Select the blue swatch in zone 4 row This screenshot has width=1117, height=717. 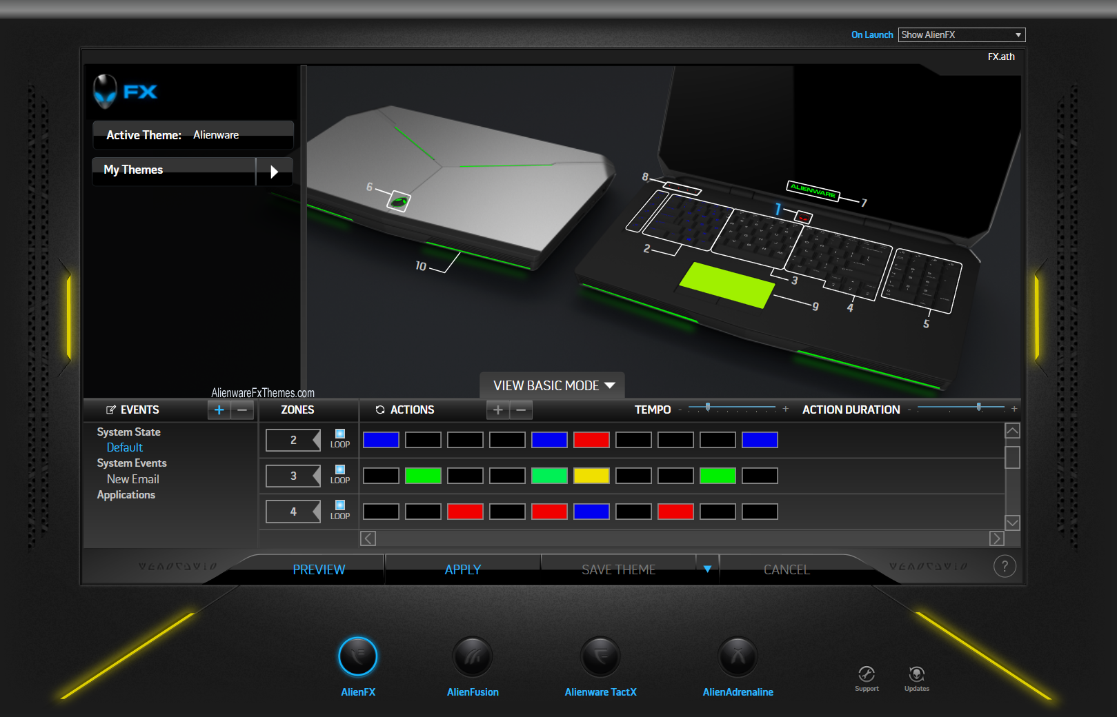pos(591,512)
